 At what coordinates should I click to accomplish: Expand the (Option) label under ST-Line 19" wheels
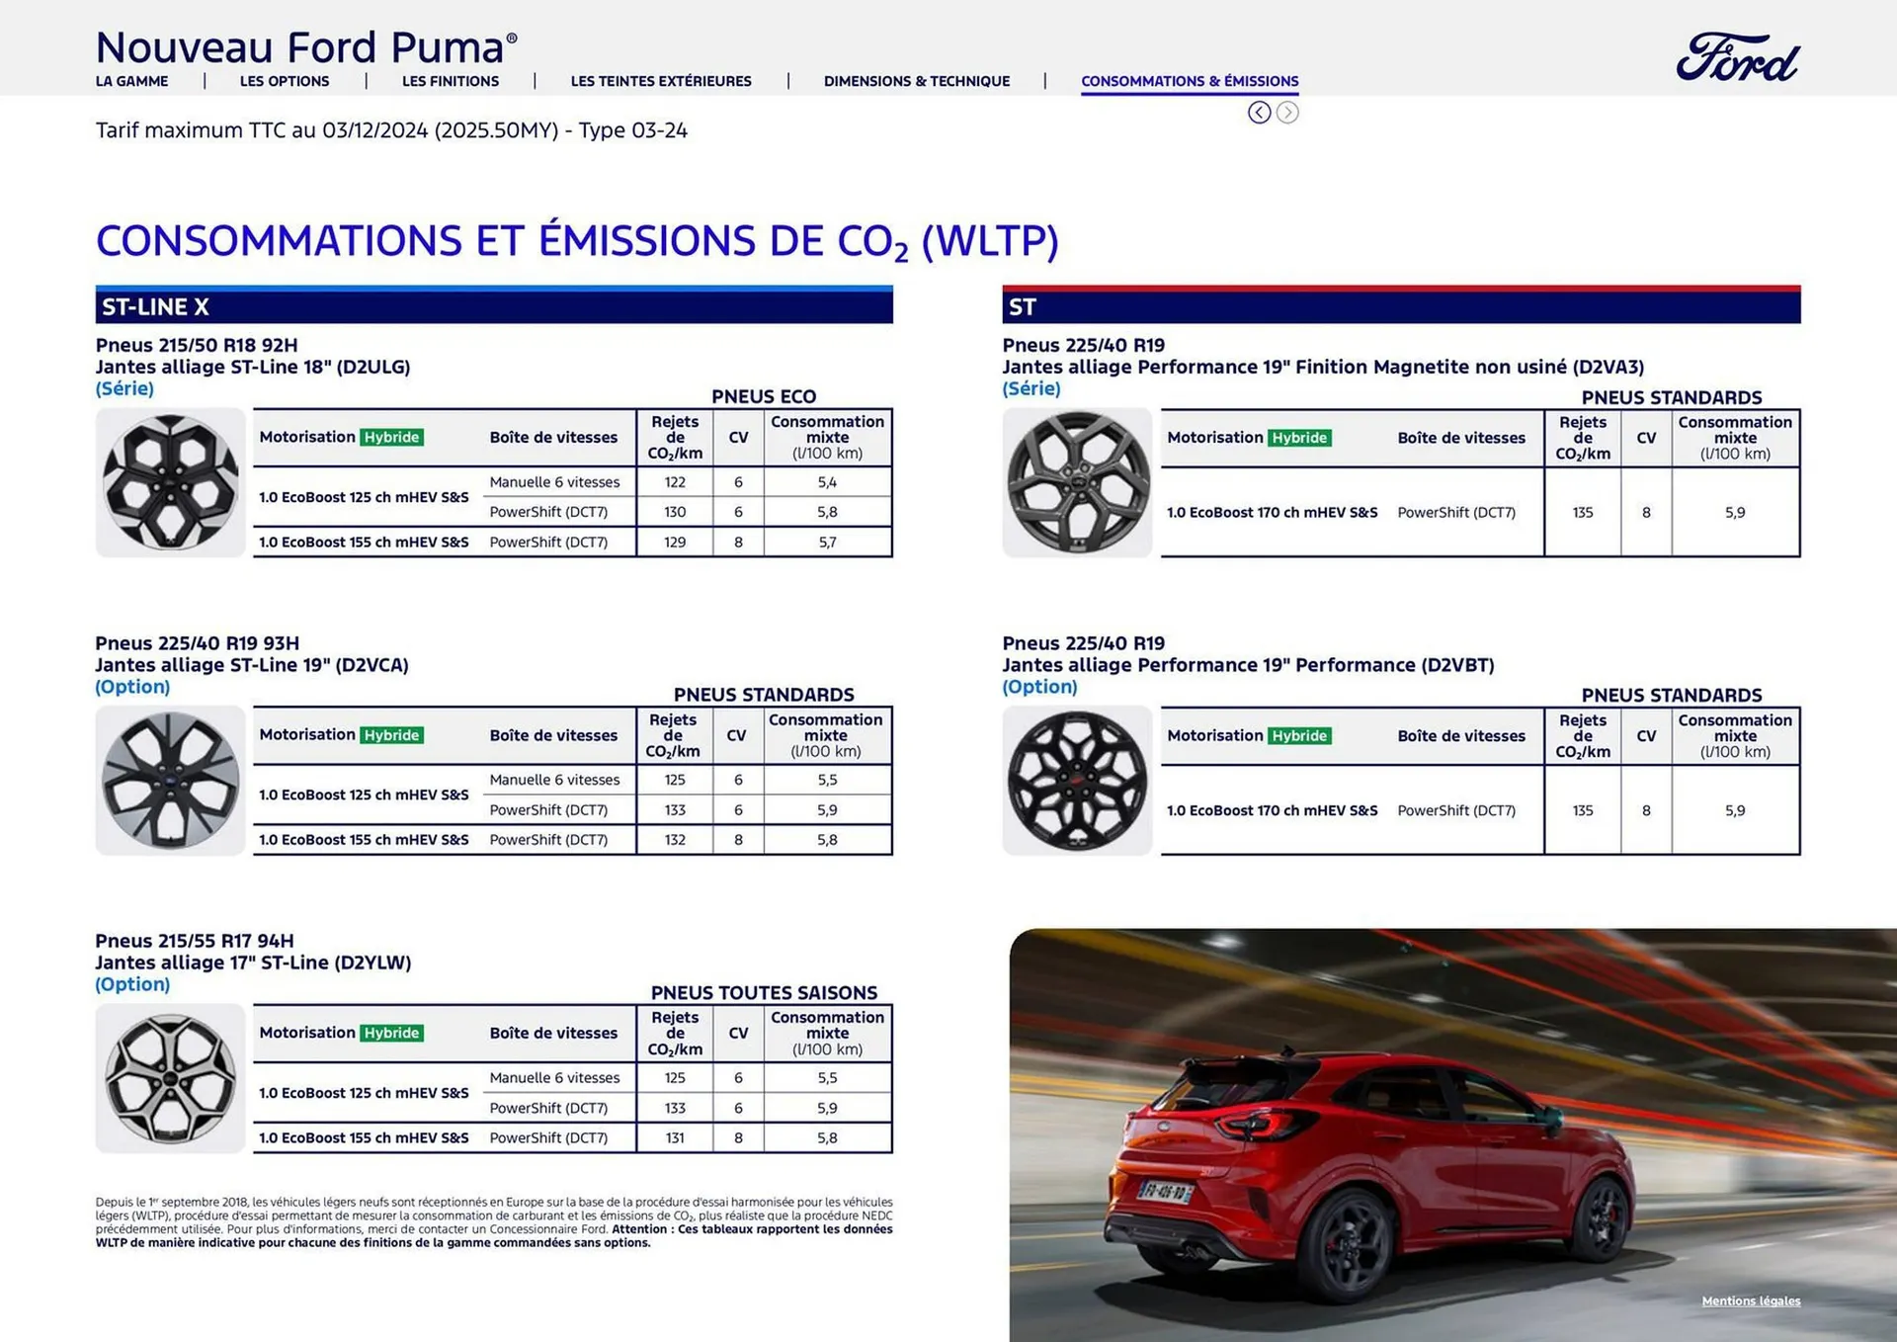[132, 686]
